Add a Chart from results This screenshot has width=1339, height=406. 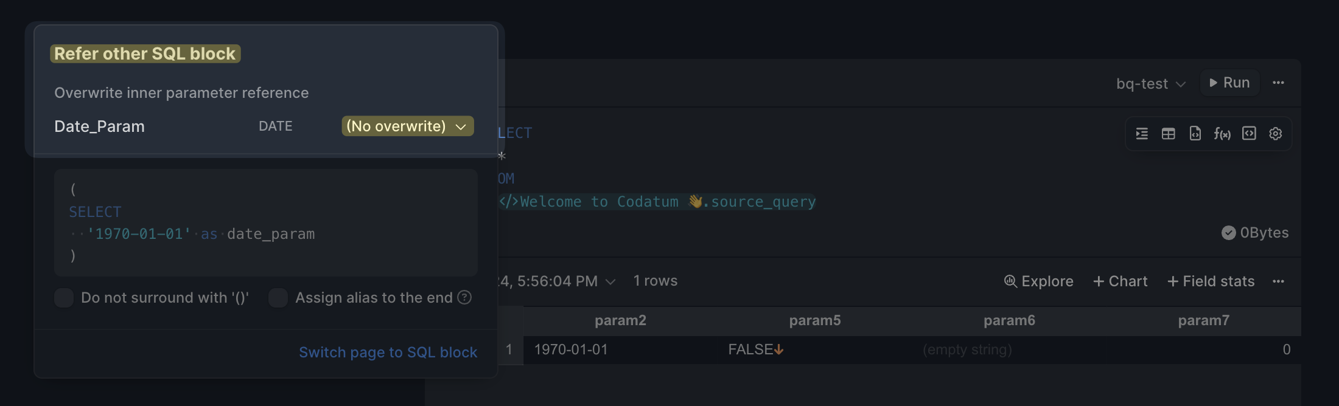pyautogui.click(x=1120, y=281)
